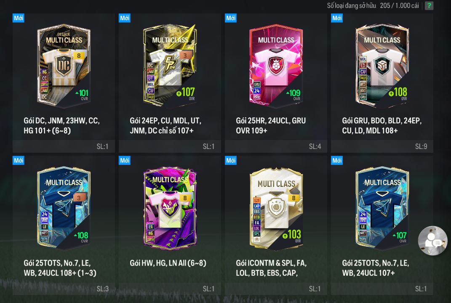Click the SL:4 quantity label
Screen dimensions: 451x303
(315, 146)
